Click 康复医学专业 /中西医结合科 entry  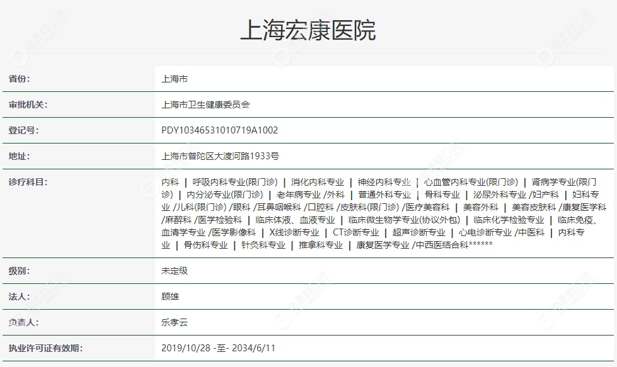click(412, 245)
